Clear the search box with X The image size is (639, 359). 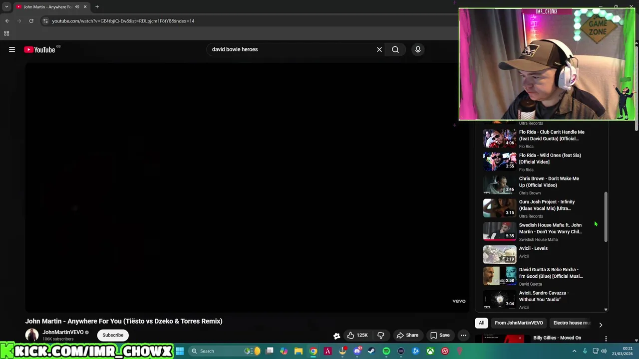(x=379, y=49)
